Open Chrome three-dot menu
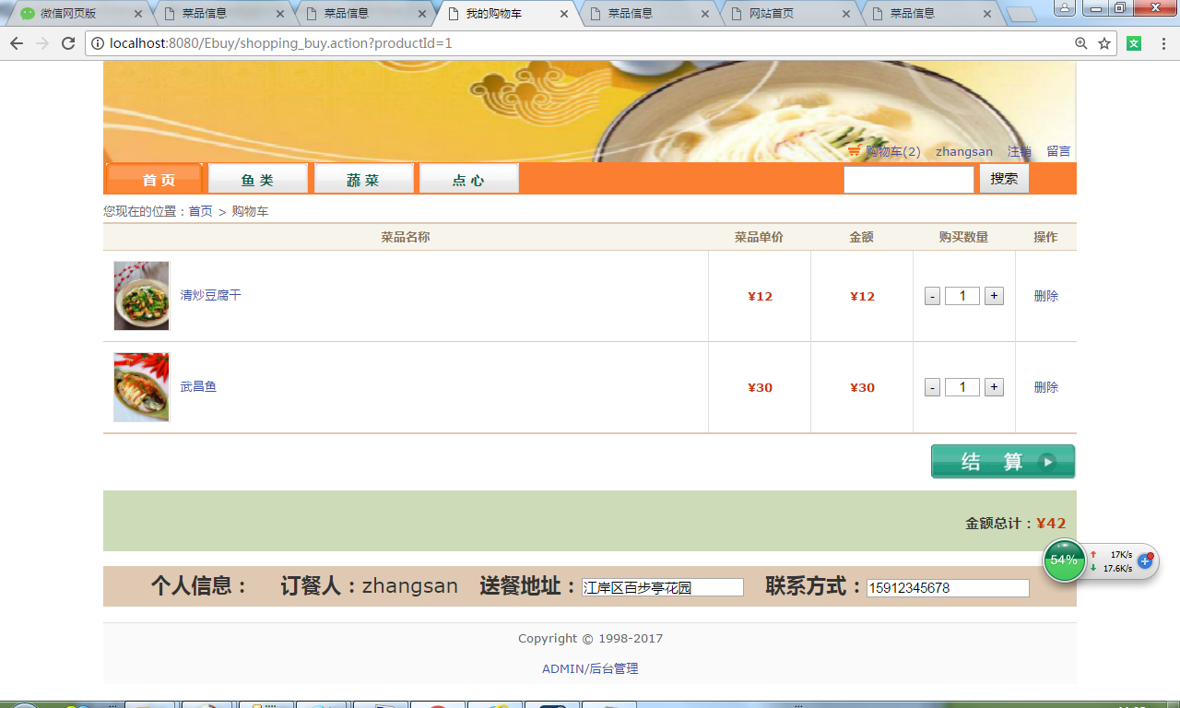 click(1163, 43)
